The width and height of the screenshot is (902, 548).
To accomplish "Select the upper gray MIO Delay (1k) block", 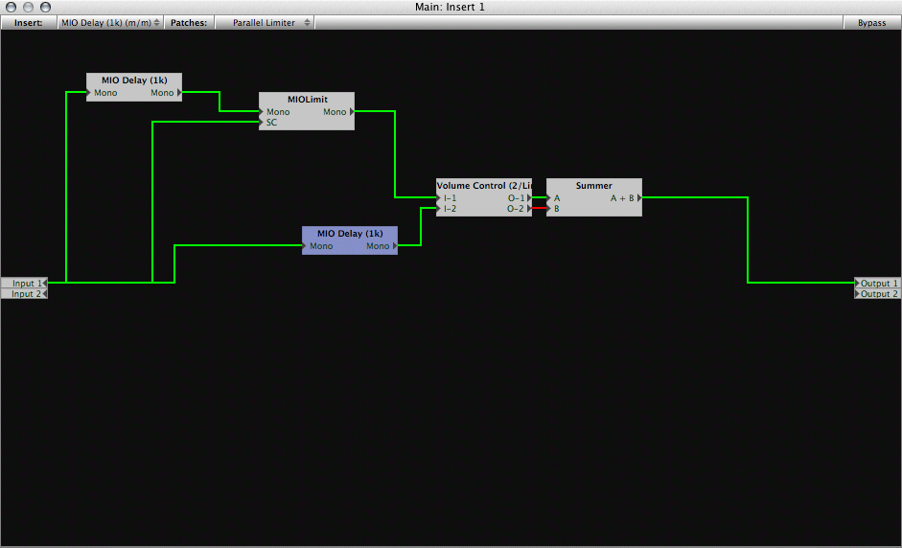I will pos(134,87).
